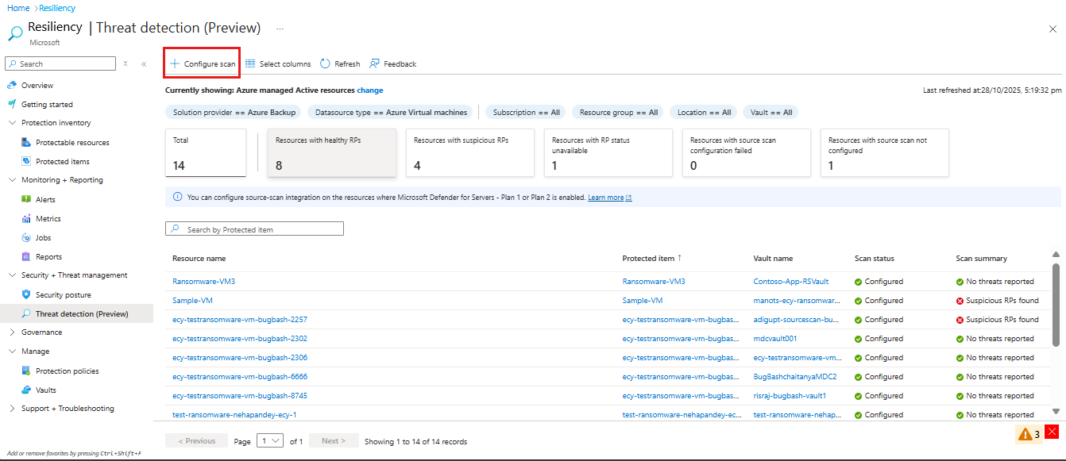1066x461 pixels.
Task: Click the Alerts icon in sidebar
Action: click(x=26, y=200)
